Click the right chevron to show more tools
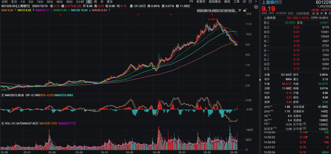The width and height of the screenshot is (331, 154). (256, 2)
